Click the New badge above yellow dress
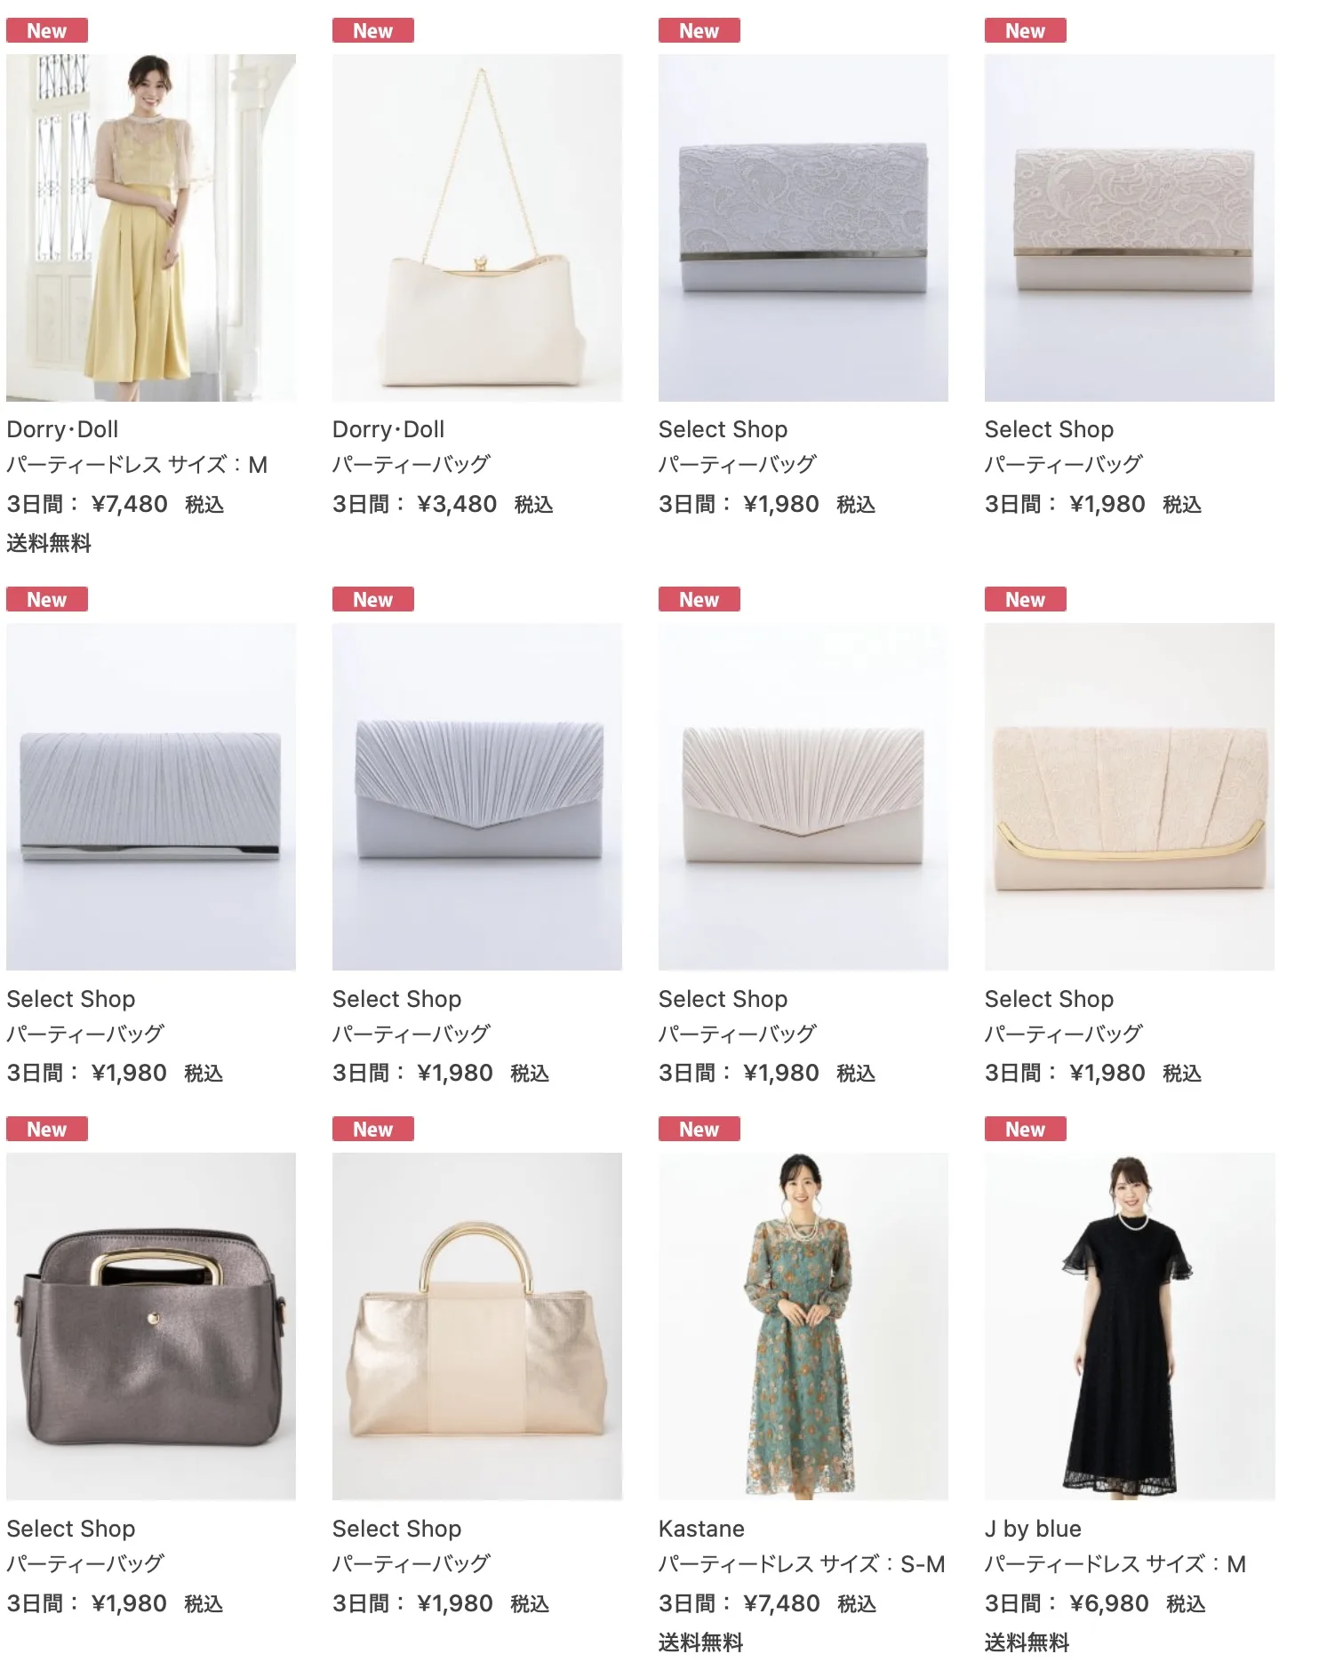 tap(47, 30)
